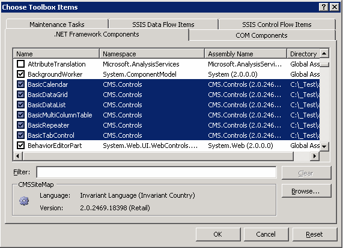The image size is (343, 248).
Task: Sort by the Assembly Name column header
Action: 246,54
